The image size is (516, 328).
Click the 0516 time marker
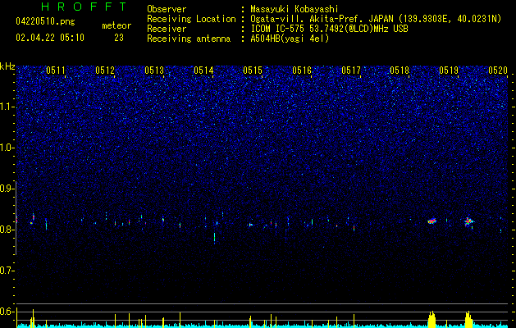(x=302, y=70)
